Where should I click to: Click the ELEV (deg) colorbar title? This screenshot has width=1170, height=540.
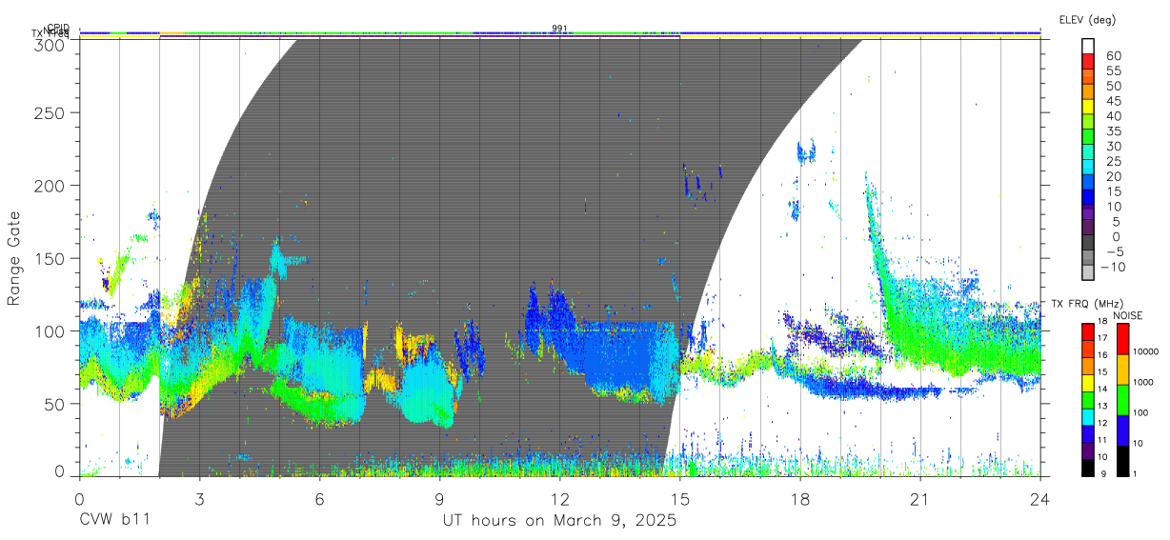pyautogui.click(x=1087, y=19)
